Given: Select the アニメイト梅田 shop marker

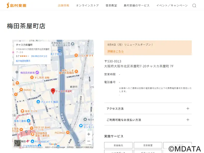Looking at the screenshot, I should click(x=38, y=102).
